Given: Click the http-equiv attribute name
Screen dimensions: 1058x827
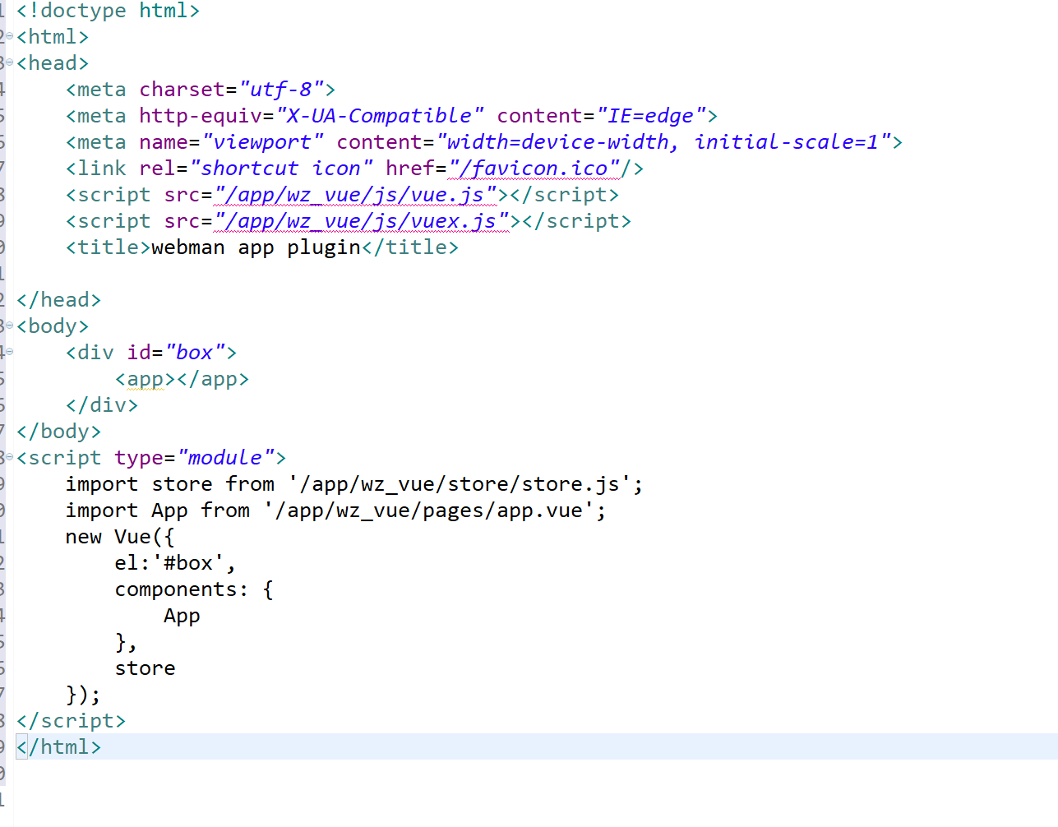Looking at the screenshot, I should pyautogui.click(x=201, y=116).
